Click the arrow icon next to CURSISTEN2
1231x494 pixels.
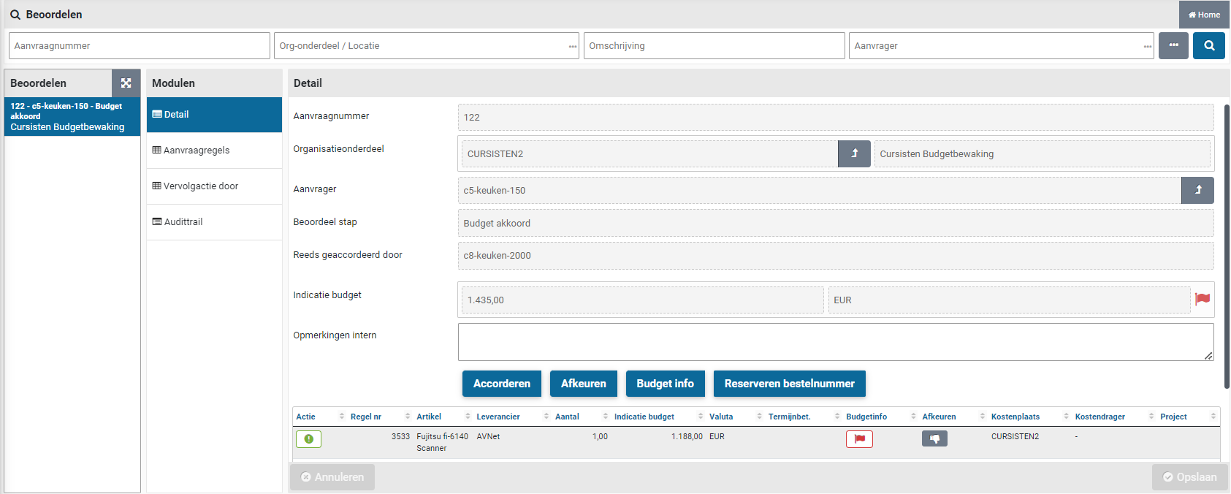click(x=854, y=153)
